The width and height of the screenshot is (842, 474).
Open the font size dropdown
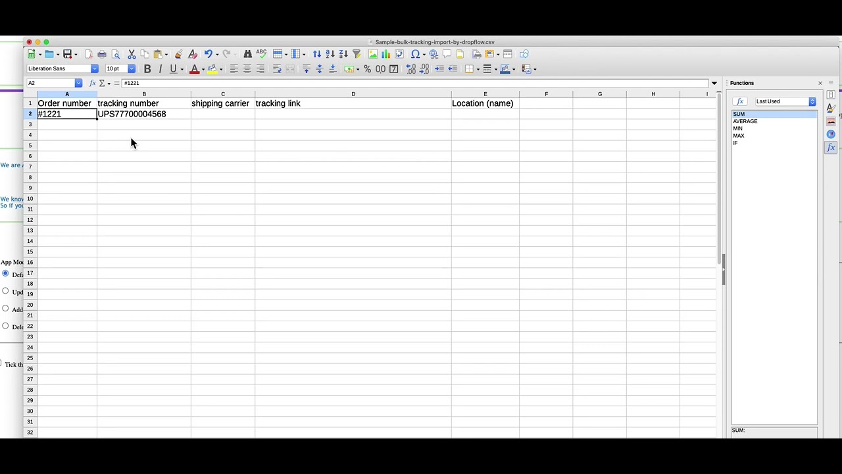(x=131, y=68)
